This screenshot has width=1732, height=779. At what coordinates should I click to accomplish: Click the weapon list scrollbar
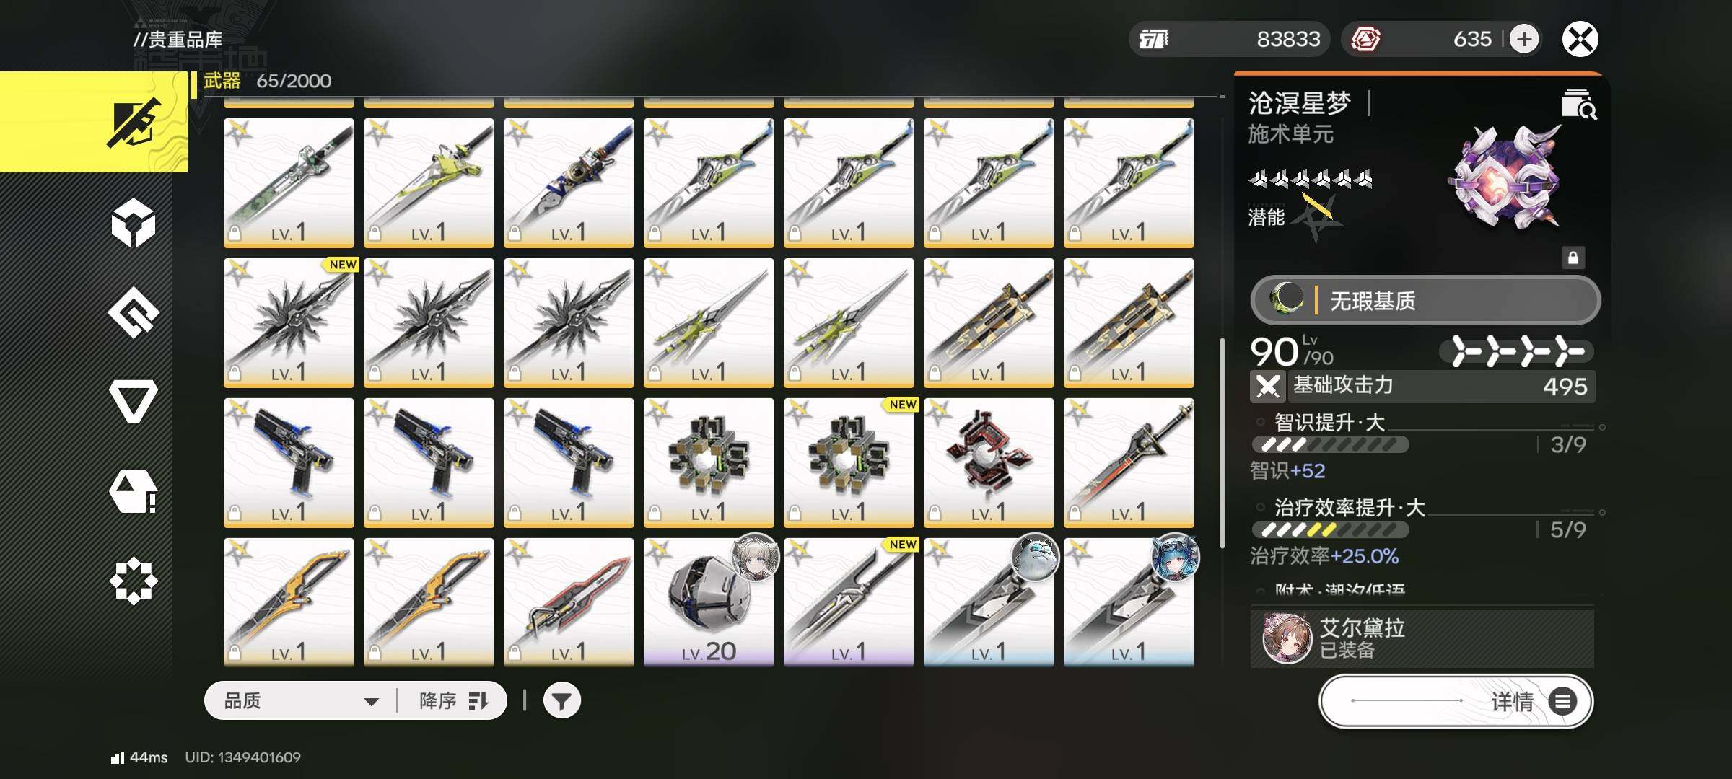coord(1222,443)
